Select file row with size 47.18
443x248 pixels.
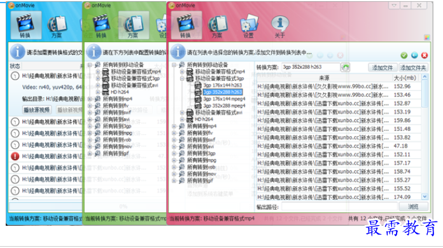[x=339, y=146]
